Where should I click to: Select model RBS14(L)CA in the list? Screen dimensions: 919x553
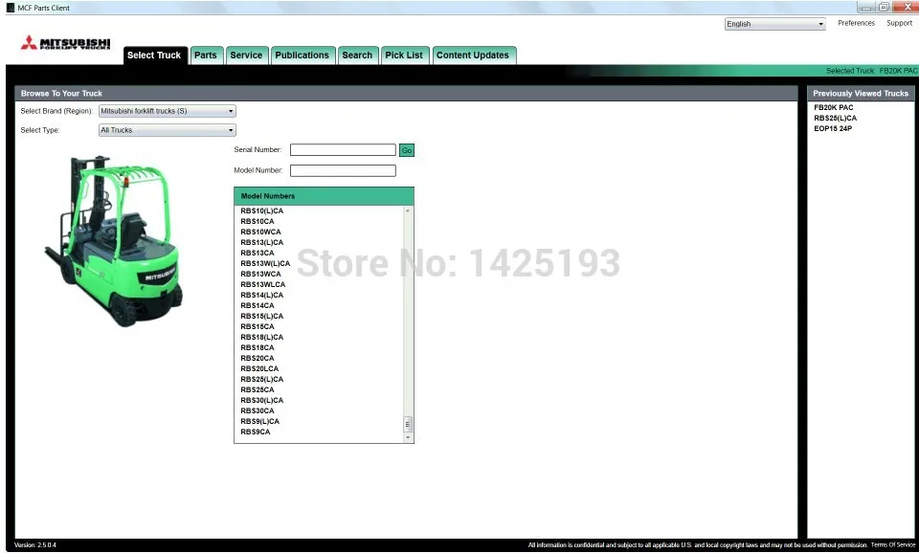coord(262,296)
